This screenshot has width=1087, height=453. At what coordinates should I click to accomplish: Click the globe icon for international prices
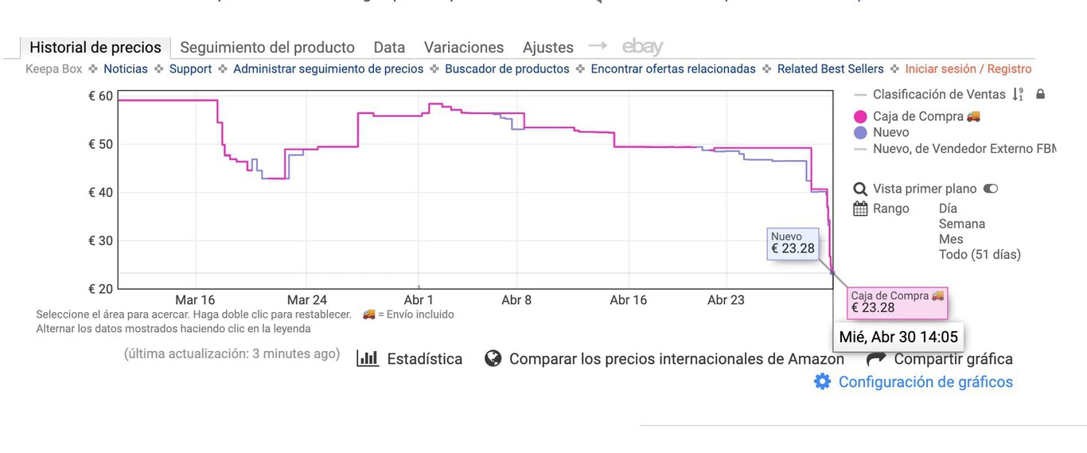[493, 358]
